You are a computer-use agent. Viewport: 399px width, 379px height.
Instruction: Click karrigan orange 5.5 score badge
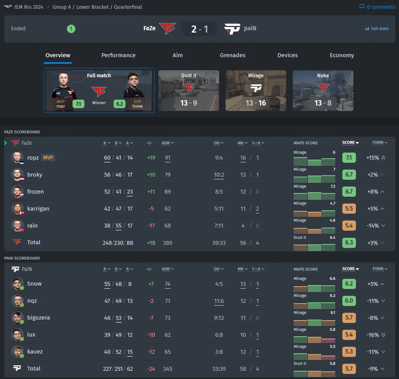349,209
